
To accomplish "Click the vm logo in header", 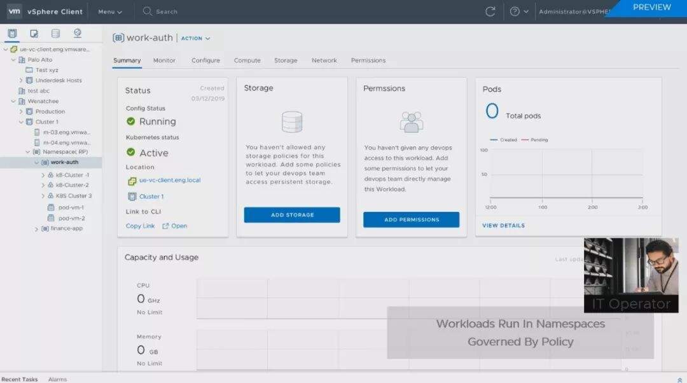I will (15, 11).
